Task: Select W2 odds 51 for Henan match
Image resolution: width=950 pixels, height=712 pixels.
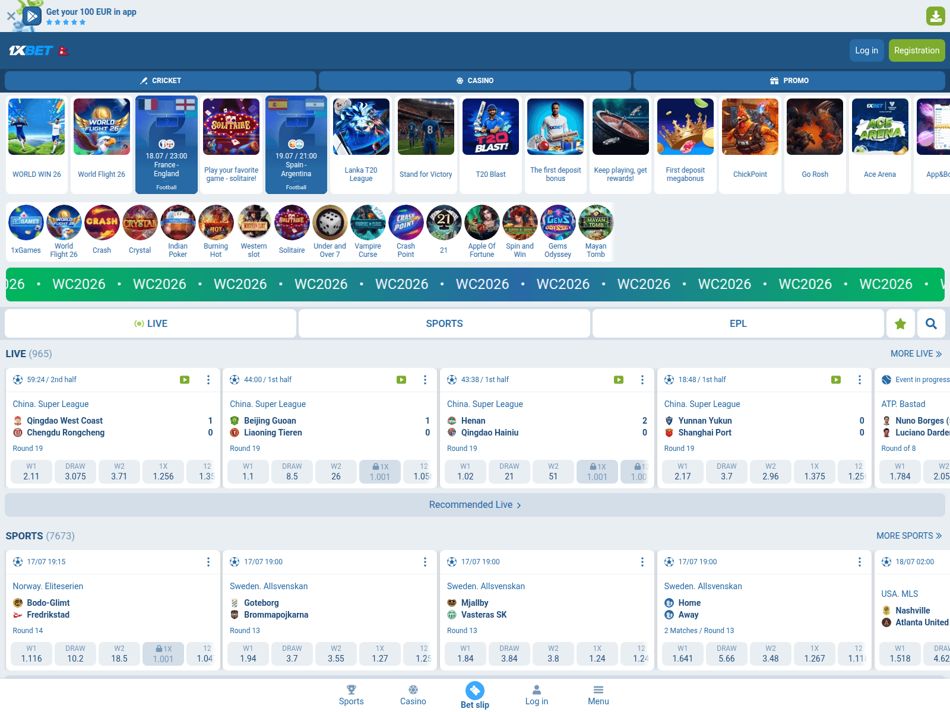Action: pos(553,472)
